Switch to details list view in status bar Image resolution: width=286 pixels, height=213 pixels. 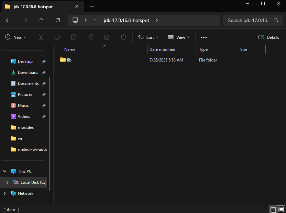[273, 209]
